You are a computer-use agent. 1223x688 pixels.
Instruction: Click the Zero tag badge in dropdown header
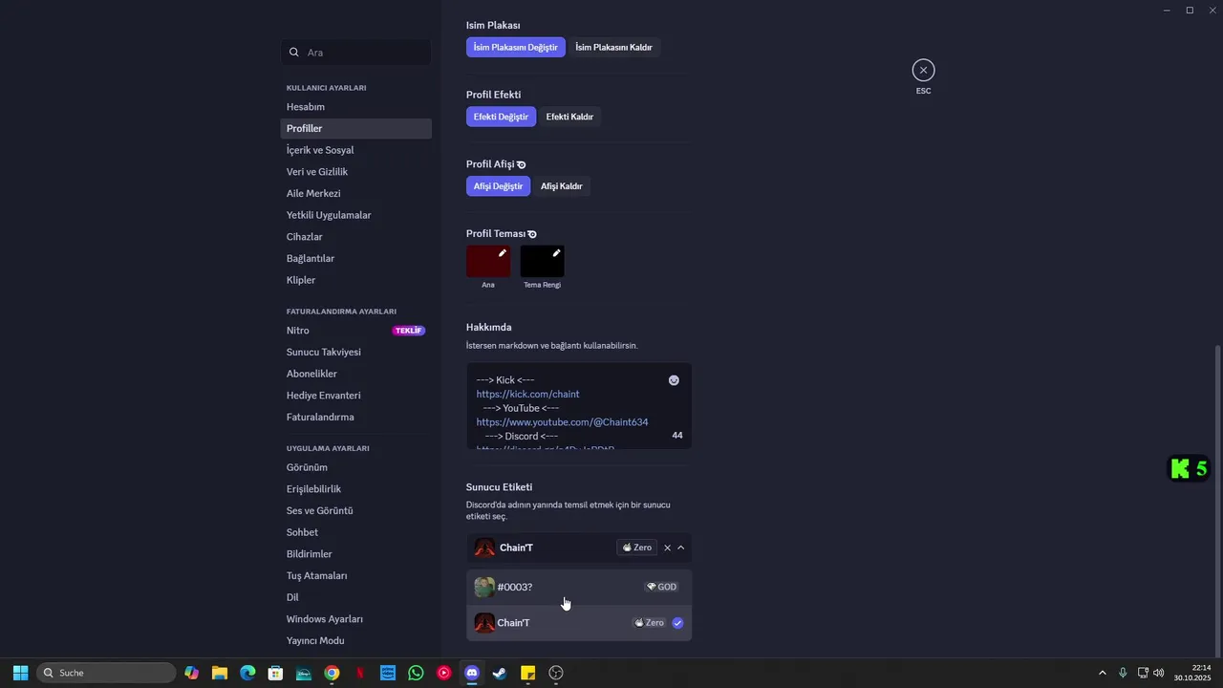637,548
